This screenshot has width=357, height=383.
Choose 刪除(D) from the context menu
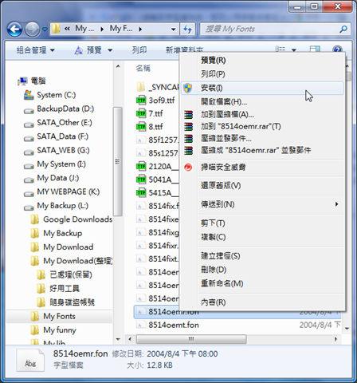coord(262,270)
